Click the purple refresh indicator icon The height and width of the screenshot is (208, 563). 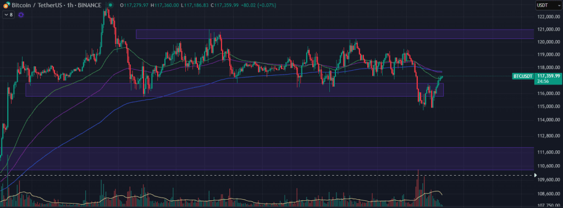tap(21, 15)
